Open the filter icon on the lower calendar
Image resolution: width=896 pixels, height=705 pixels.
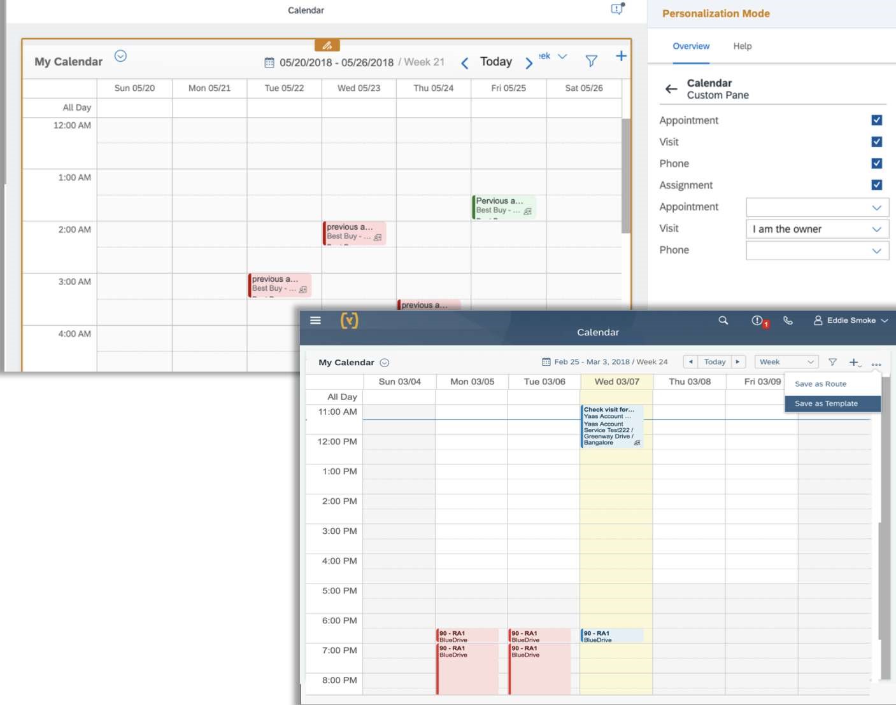pos(832,361)
